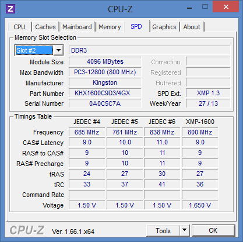Click the 10.0 CAS# Latency cell

point(125,142)
